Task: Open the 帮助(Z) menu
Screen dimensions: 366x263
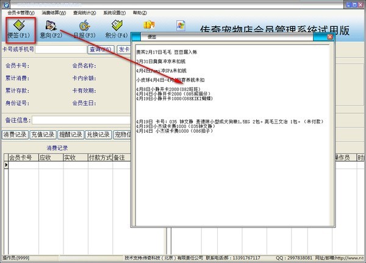Action: 140,13
